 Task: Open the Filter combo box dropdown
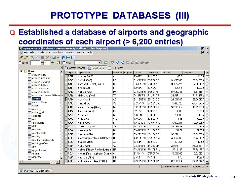point(99,63)
